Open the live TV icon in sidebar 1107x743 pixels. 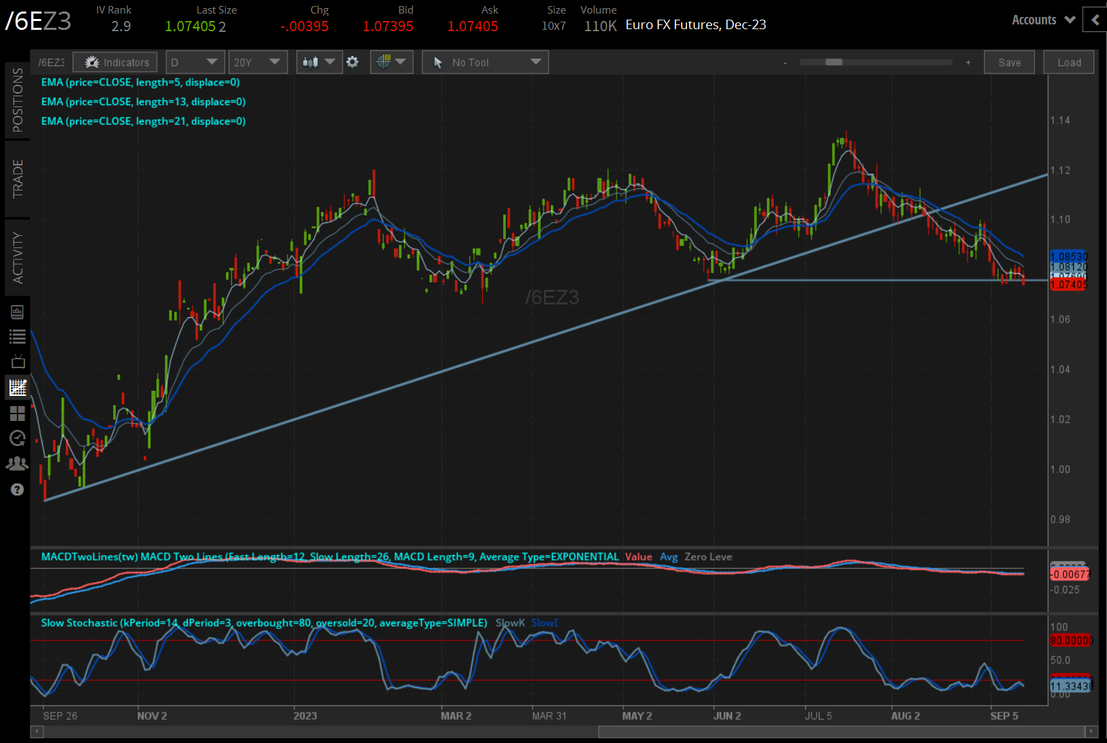click(18, 361)
